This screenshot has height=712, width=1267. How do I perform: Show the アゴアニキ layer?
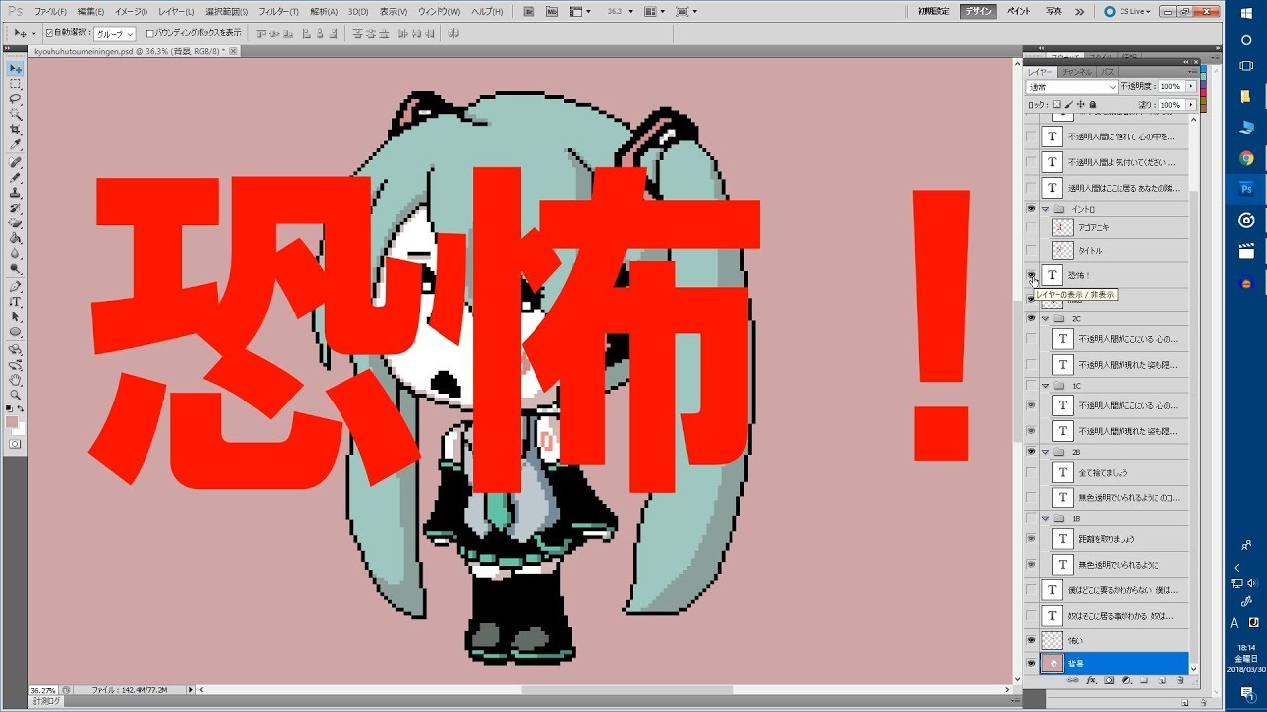[x=1032, y=227]
